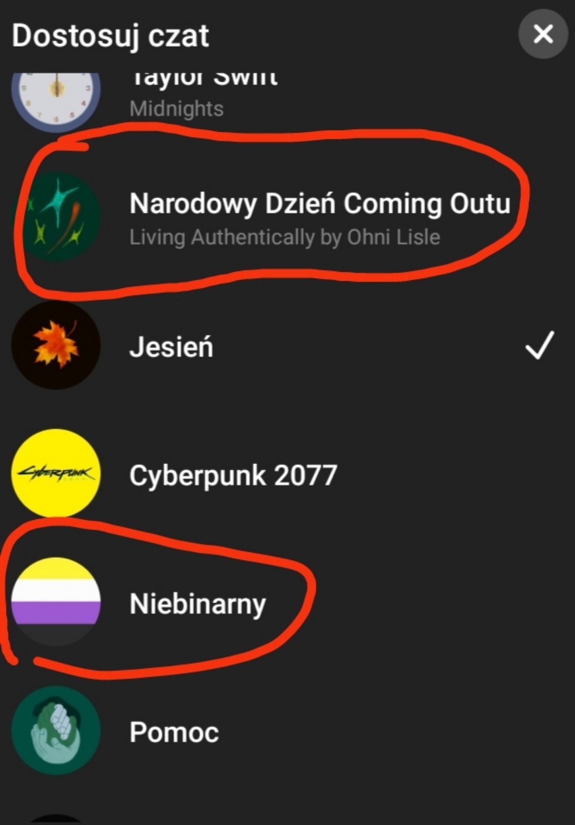Choose the Niebinarny theme name
Image resolution: width=575 pixels, height=825 pixels.
(197, 604)
